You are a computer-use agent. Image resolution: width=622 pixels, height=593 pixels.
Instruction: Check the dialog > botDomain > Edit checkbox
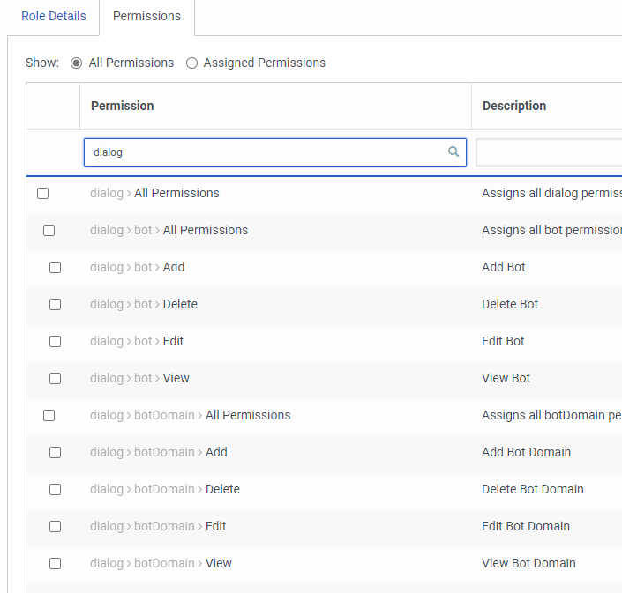click(55, 526)
